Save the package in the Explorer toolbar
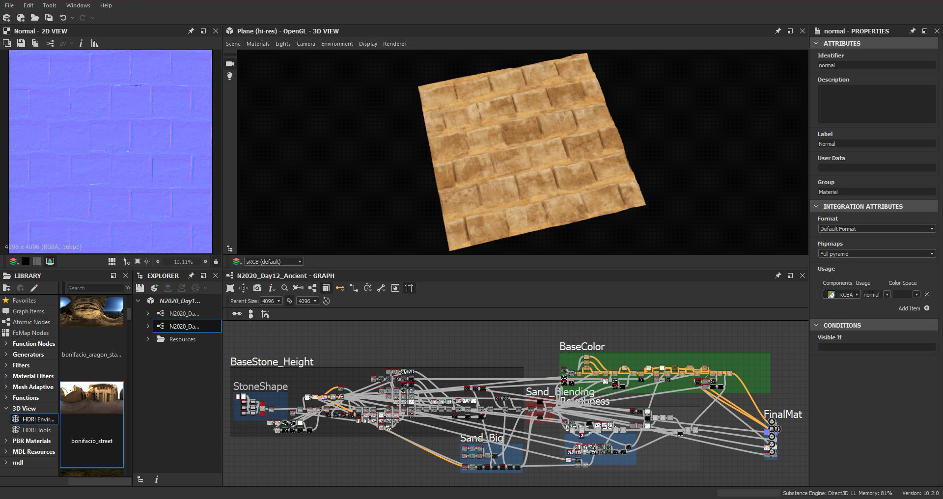 tap(140, 288)
